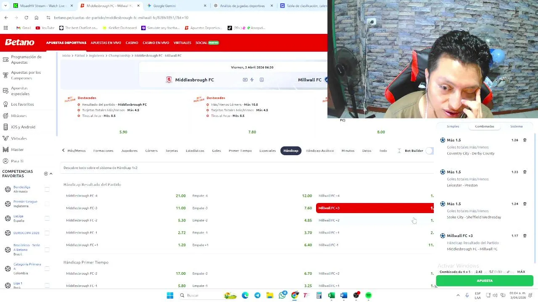Click the Inglaterra breadcrumb link
Screen dimensions: 538x302
[x=96, y=55]
